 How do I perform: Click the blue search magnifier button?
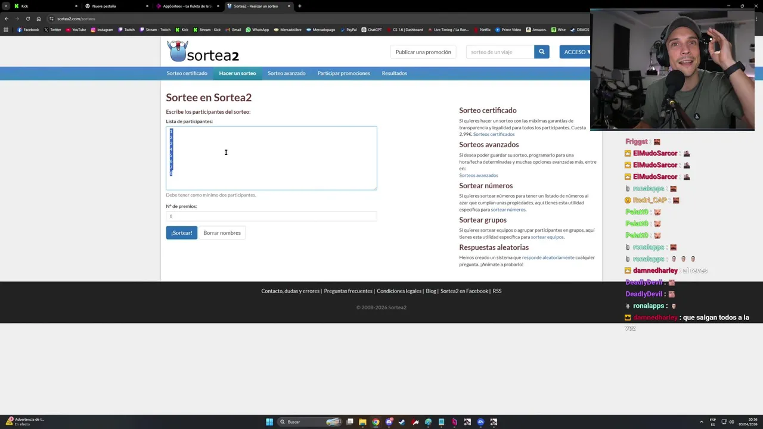tap(541, 52)
